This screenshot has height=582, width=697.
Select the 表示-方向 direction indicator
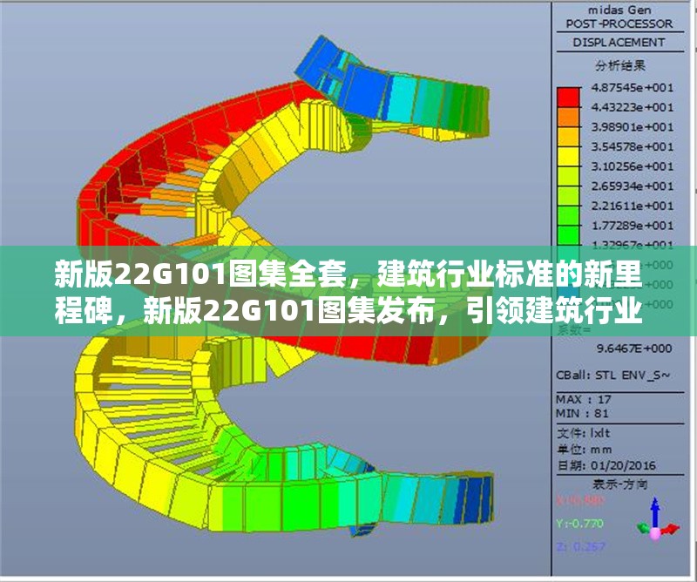point(622,484)
